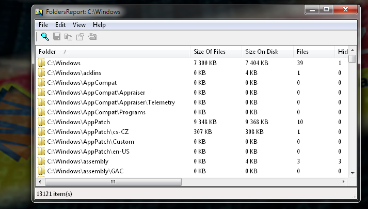Select the C:\Windows\addins folder icon
The width and height of the screenshot is (368, 209).
41,73
